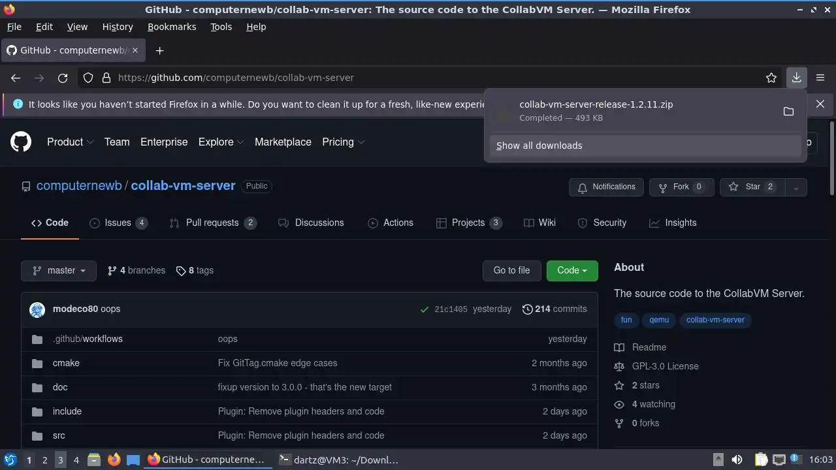Viewport: 836px width, 470px height.
Task: Open the File menu
Action: 14,27
